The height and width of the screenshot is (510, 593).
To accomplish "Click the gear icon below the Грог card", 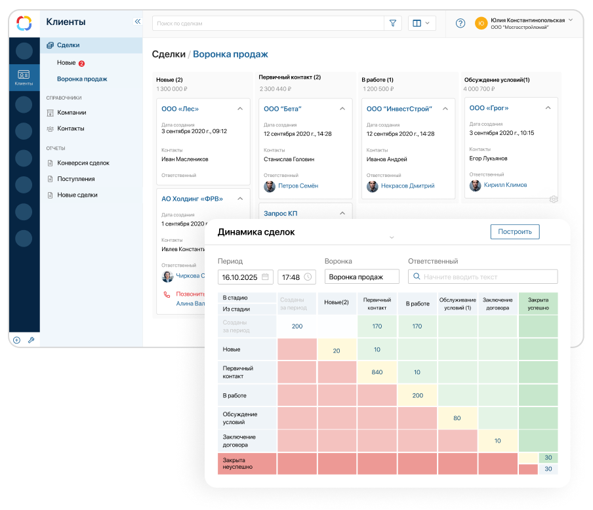I will [554, 199].
